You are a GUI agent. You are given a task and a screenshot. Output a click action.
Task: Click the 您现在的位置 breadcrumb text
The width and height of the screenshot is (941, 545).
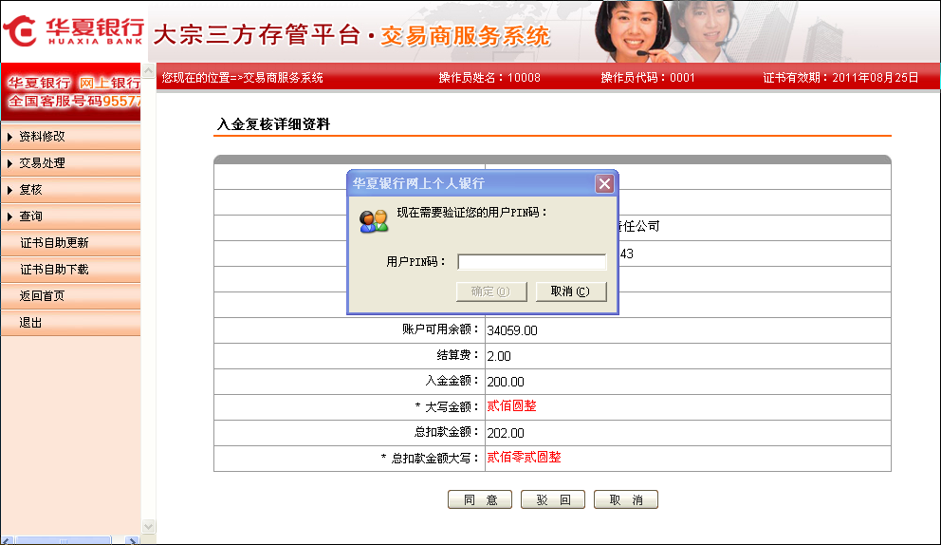pos(243,78)
